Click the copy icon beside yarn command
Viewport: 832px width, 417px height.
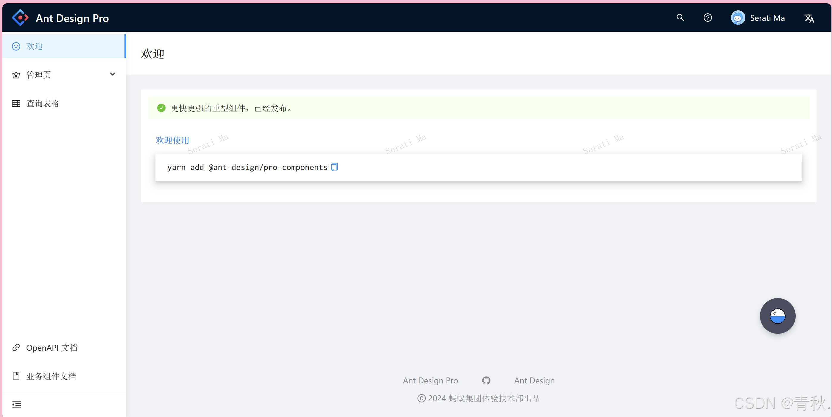click(334, 167)
